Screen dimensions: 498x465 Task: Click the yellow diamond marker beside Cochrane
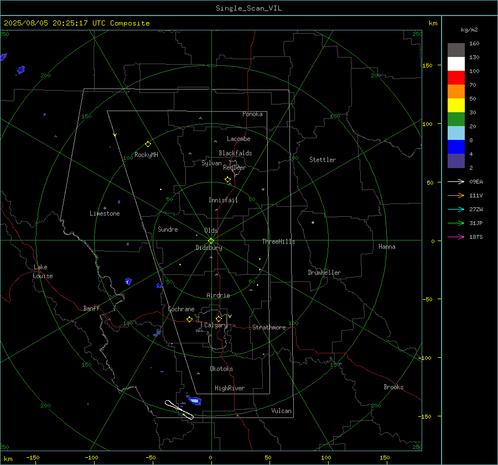point(190,319)
